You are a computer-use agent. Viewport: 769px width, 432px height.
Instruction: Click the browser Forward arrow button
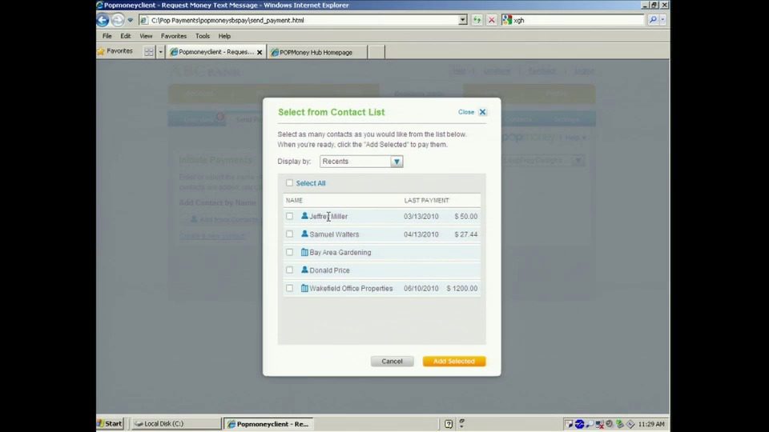tap(118, 20)
